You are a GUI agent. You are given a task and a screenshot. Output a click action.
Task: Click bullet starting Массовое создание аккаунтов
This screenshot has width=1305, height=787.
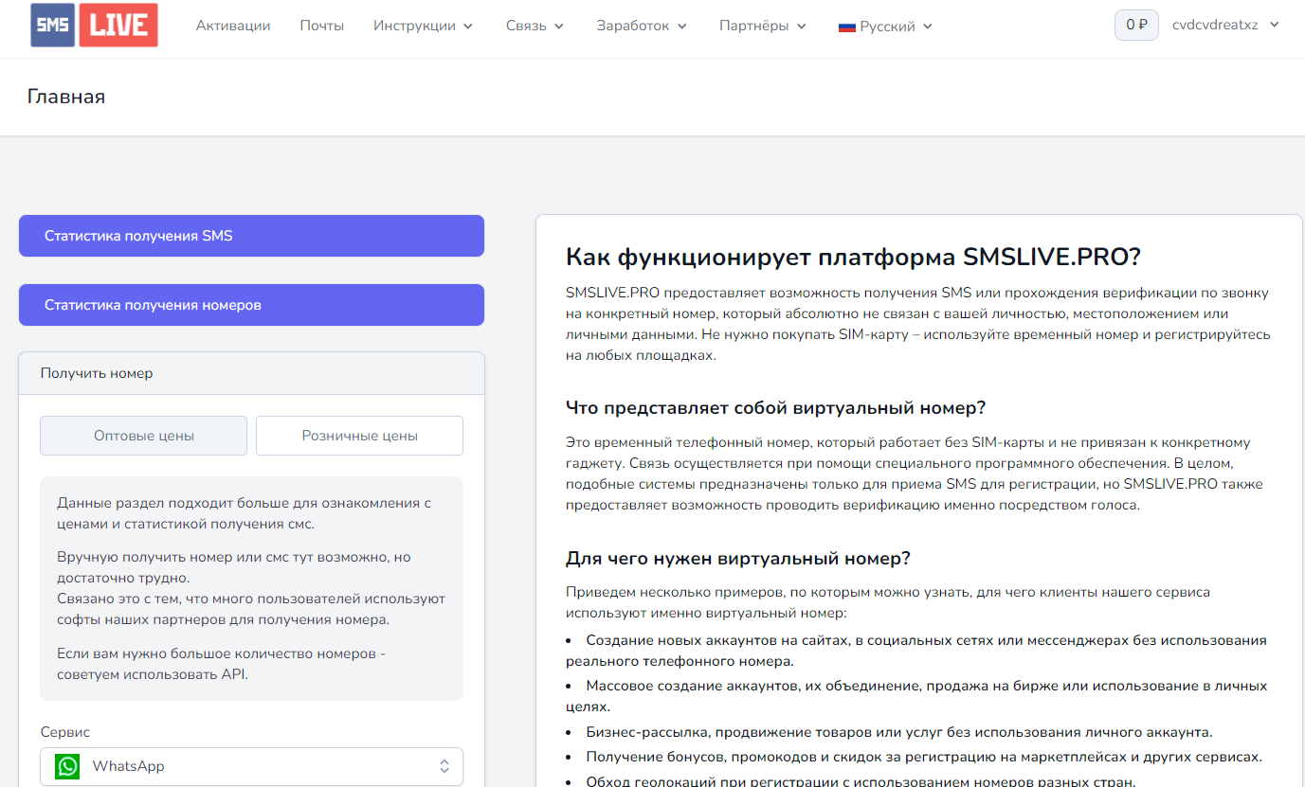click(x=916, y=696)
